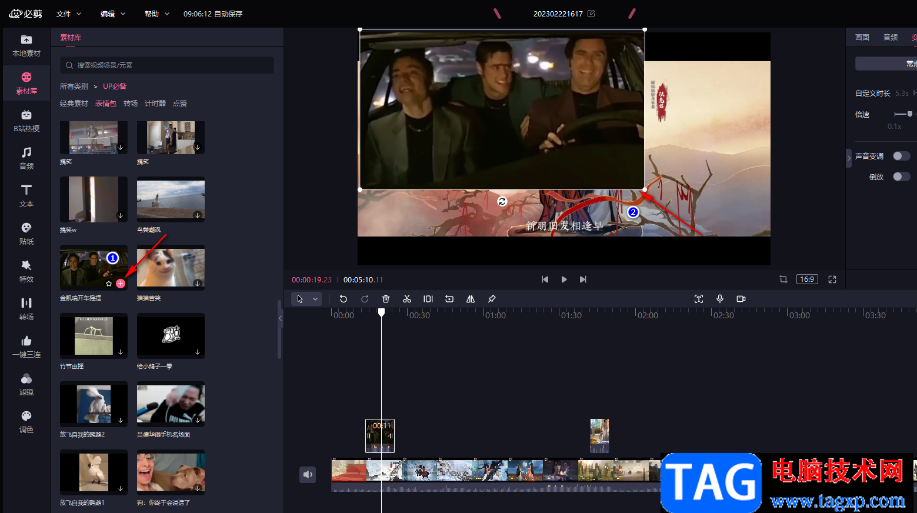917x513 pixels.
Task: Toggle the 声音变调 switch
Action: (x=901, y=156)
